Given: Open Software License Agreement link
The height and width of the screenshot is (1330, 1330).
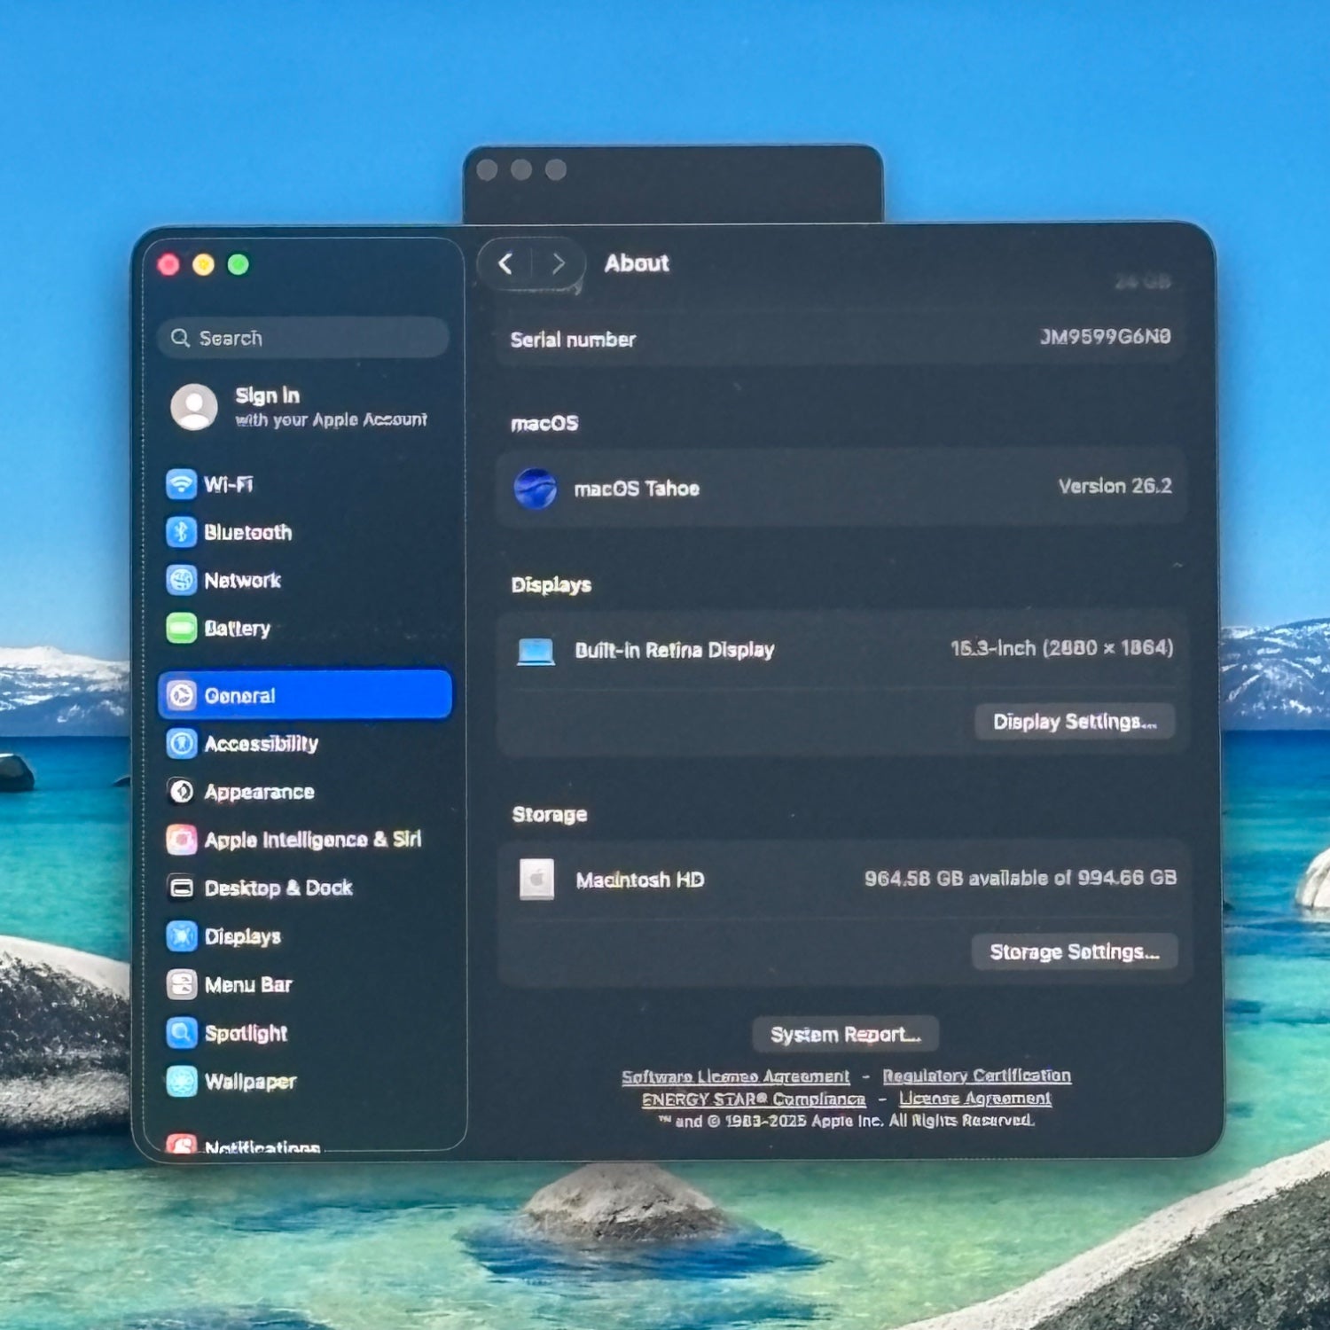Looking at the screenshot, I should pyautogui.click(x=735, y=1076).
